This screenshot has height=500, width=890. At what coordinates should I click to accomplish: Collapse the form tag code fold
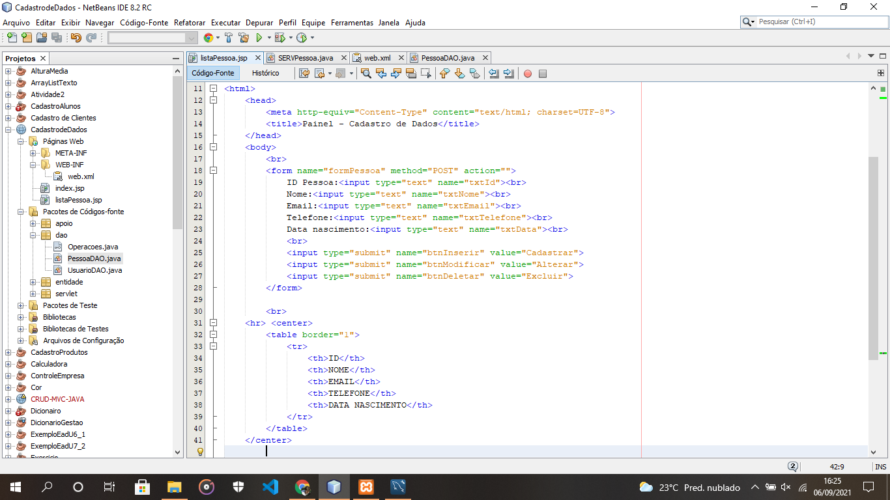213,171
